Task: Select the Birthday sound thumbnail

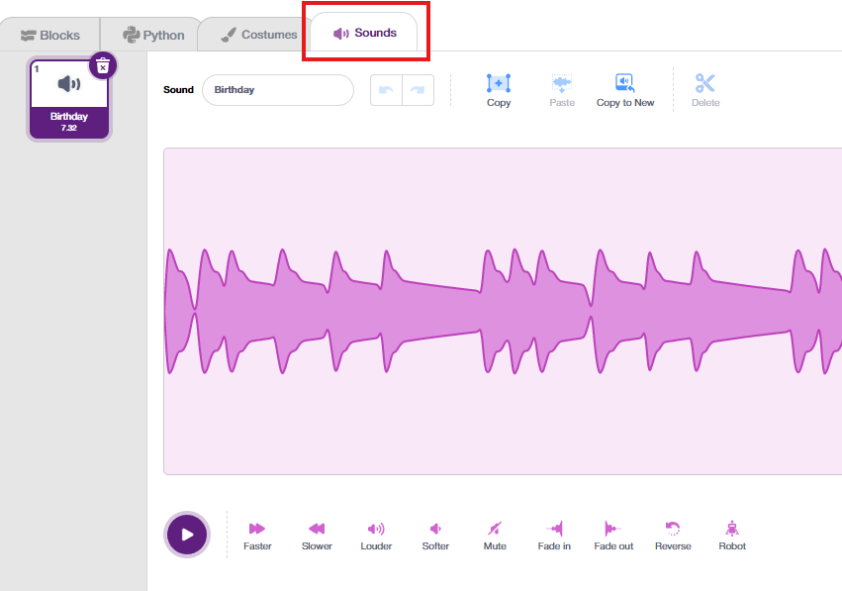Action: (x=68, y=99)
